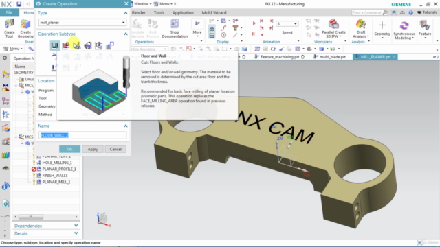Select PLANAR_MILL_1 operation
Image resolution: width=440 pixels, height=247 pixels.
point(56,182)
